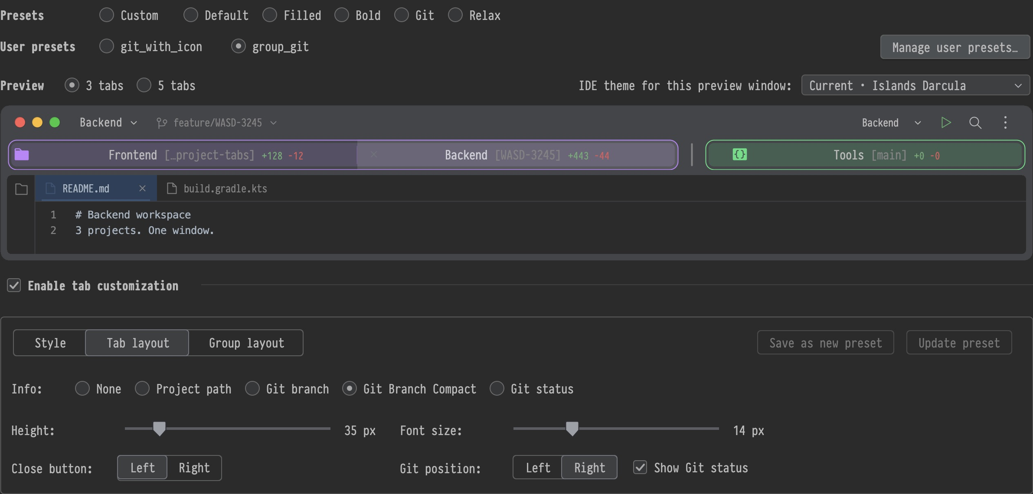Set Git position to Left
This screenshot has height=494, width=1033.
click(538, 468)
